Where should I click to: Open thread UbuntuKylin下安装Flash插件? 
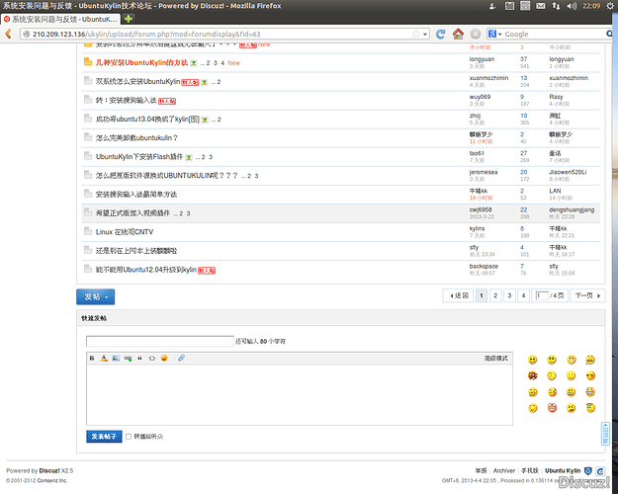(139, 157)
